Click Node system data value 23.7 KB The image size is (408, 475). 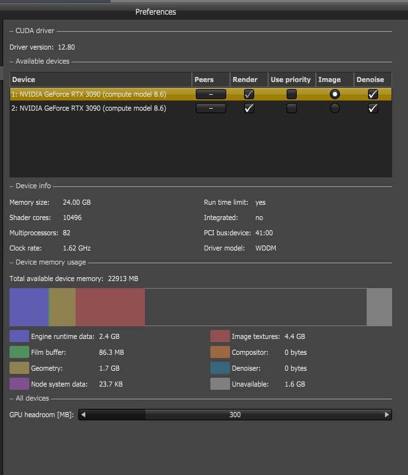[x=111, y=384]
